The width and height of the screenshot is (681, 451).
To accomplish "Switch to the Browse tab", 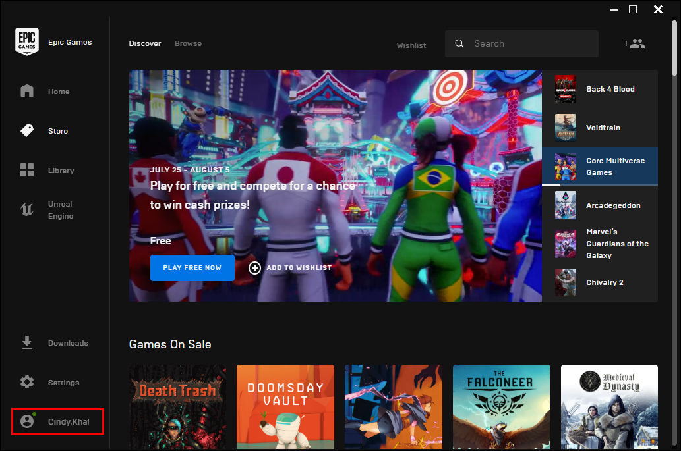I will [188, 43].
